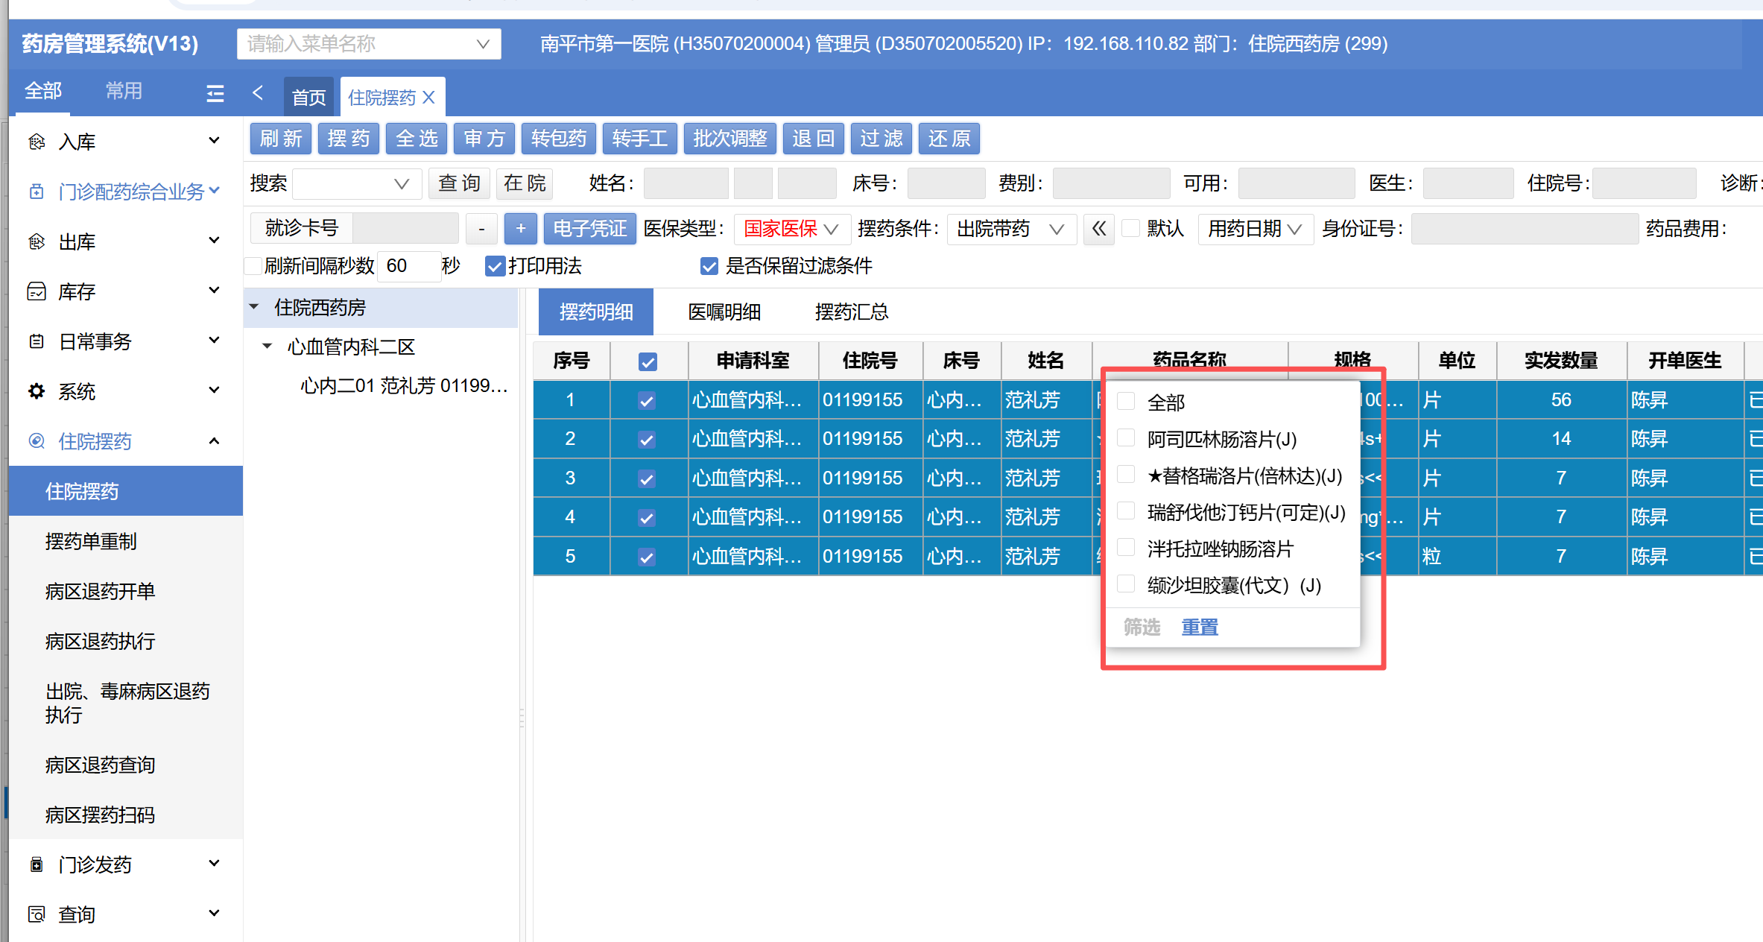Toggle the 打印用法 checkbox

(x=495, y=266)
